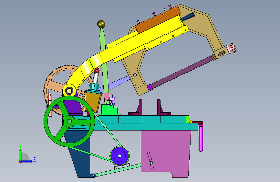The height and width of the screenshot is (182, 280).
Task: Select the small blue-purple motor pulley
Action: click(119, 156)
